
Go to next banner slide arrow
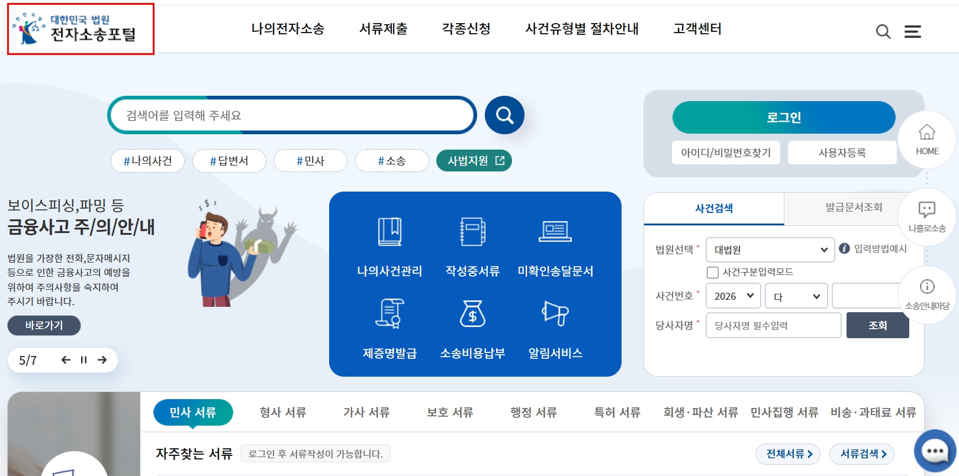click(102, 360)
